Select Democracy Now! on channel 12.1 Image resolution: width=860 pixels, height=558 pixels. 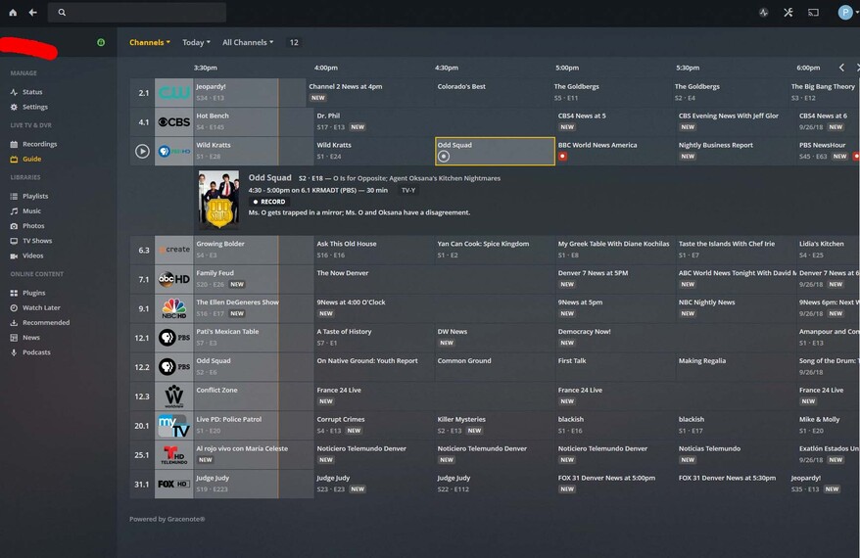point(676,338)
